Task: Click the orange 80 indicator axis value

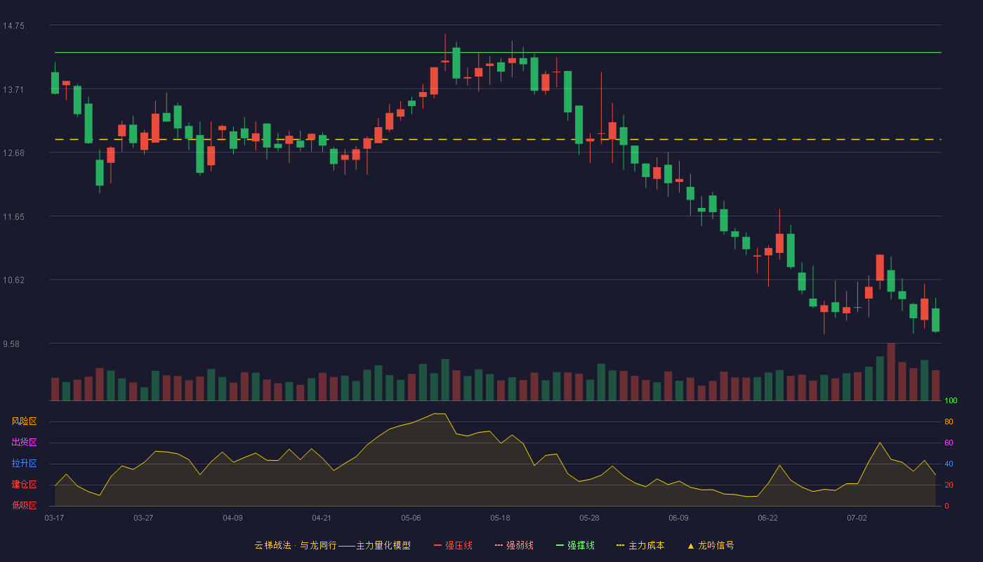Action: [949, 422]
